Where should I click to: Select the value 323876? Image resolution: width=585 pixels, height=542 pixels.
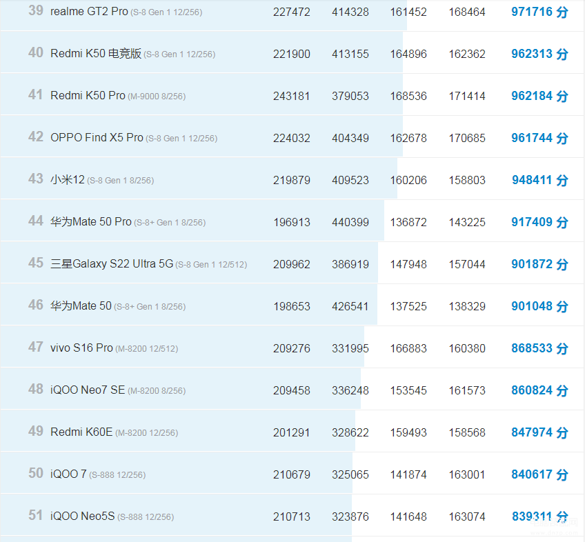point(350,517)
